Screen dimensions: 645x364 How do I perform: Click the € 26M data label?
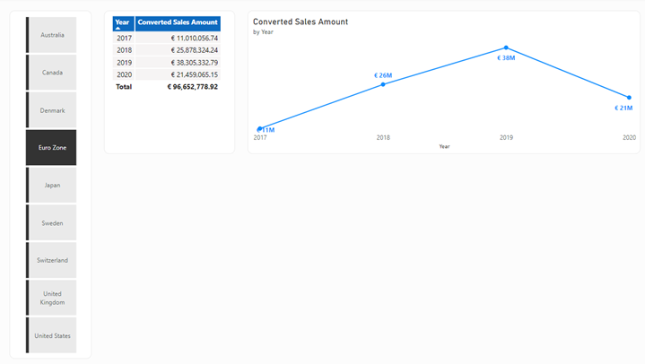pos(383,75)
